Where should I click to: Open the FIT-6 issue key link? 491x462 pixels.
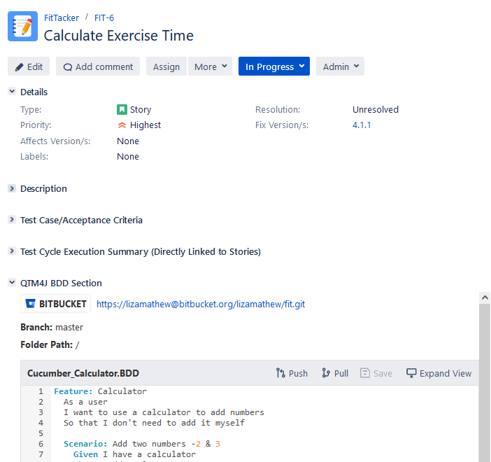click(104, 18)
